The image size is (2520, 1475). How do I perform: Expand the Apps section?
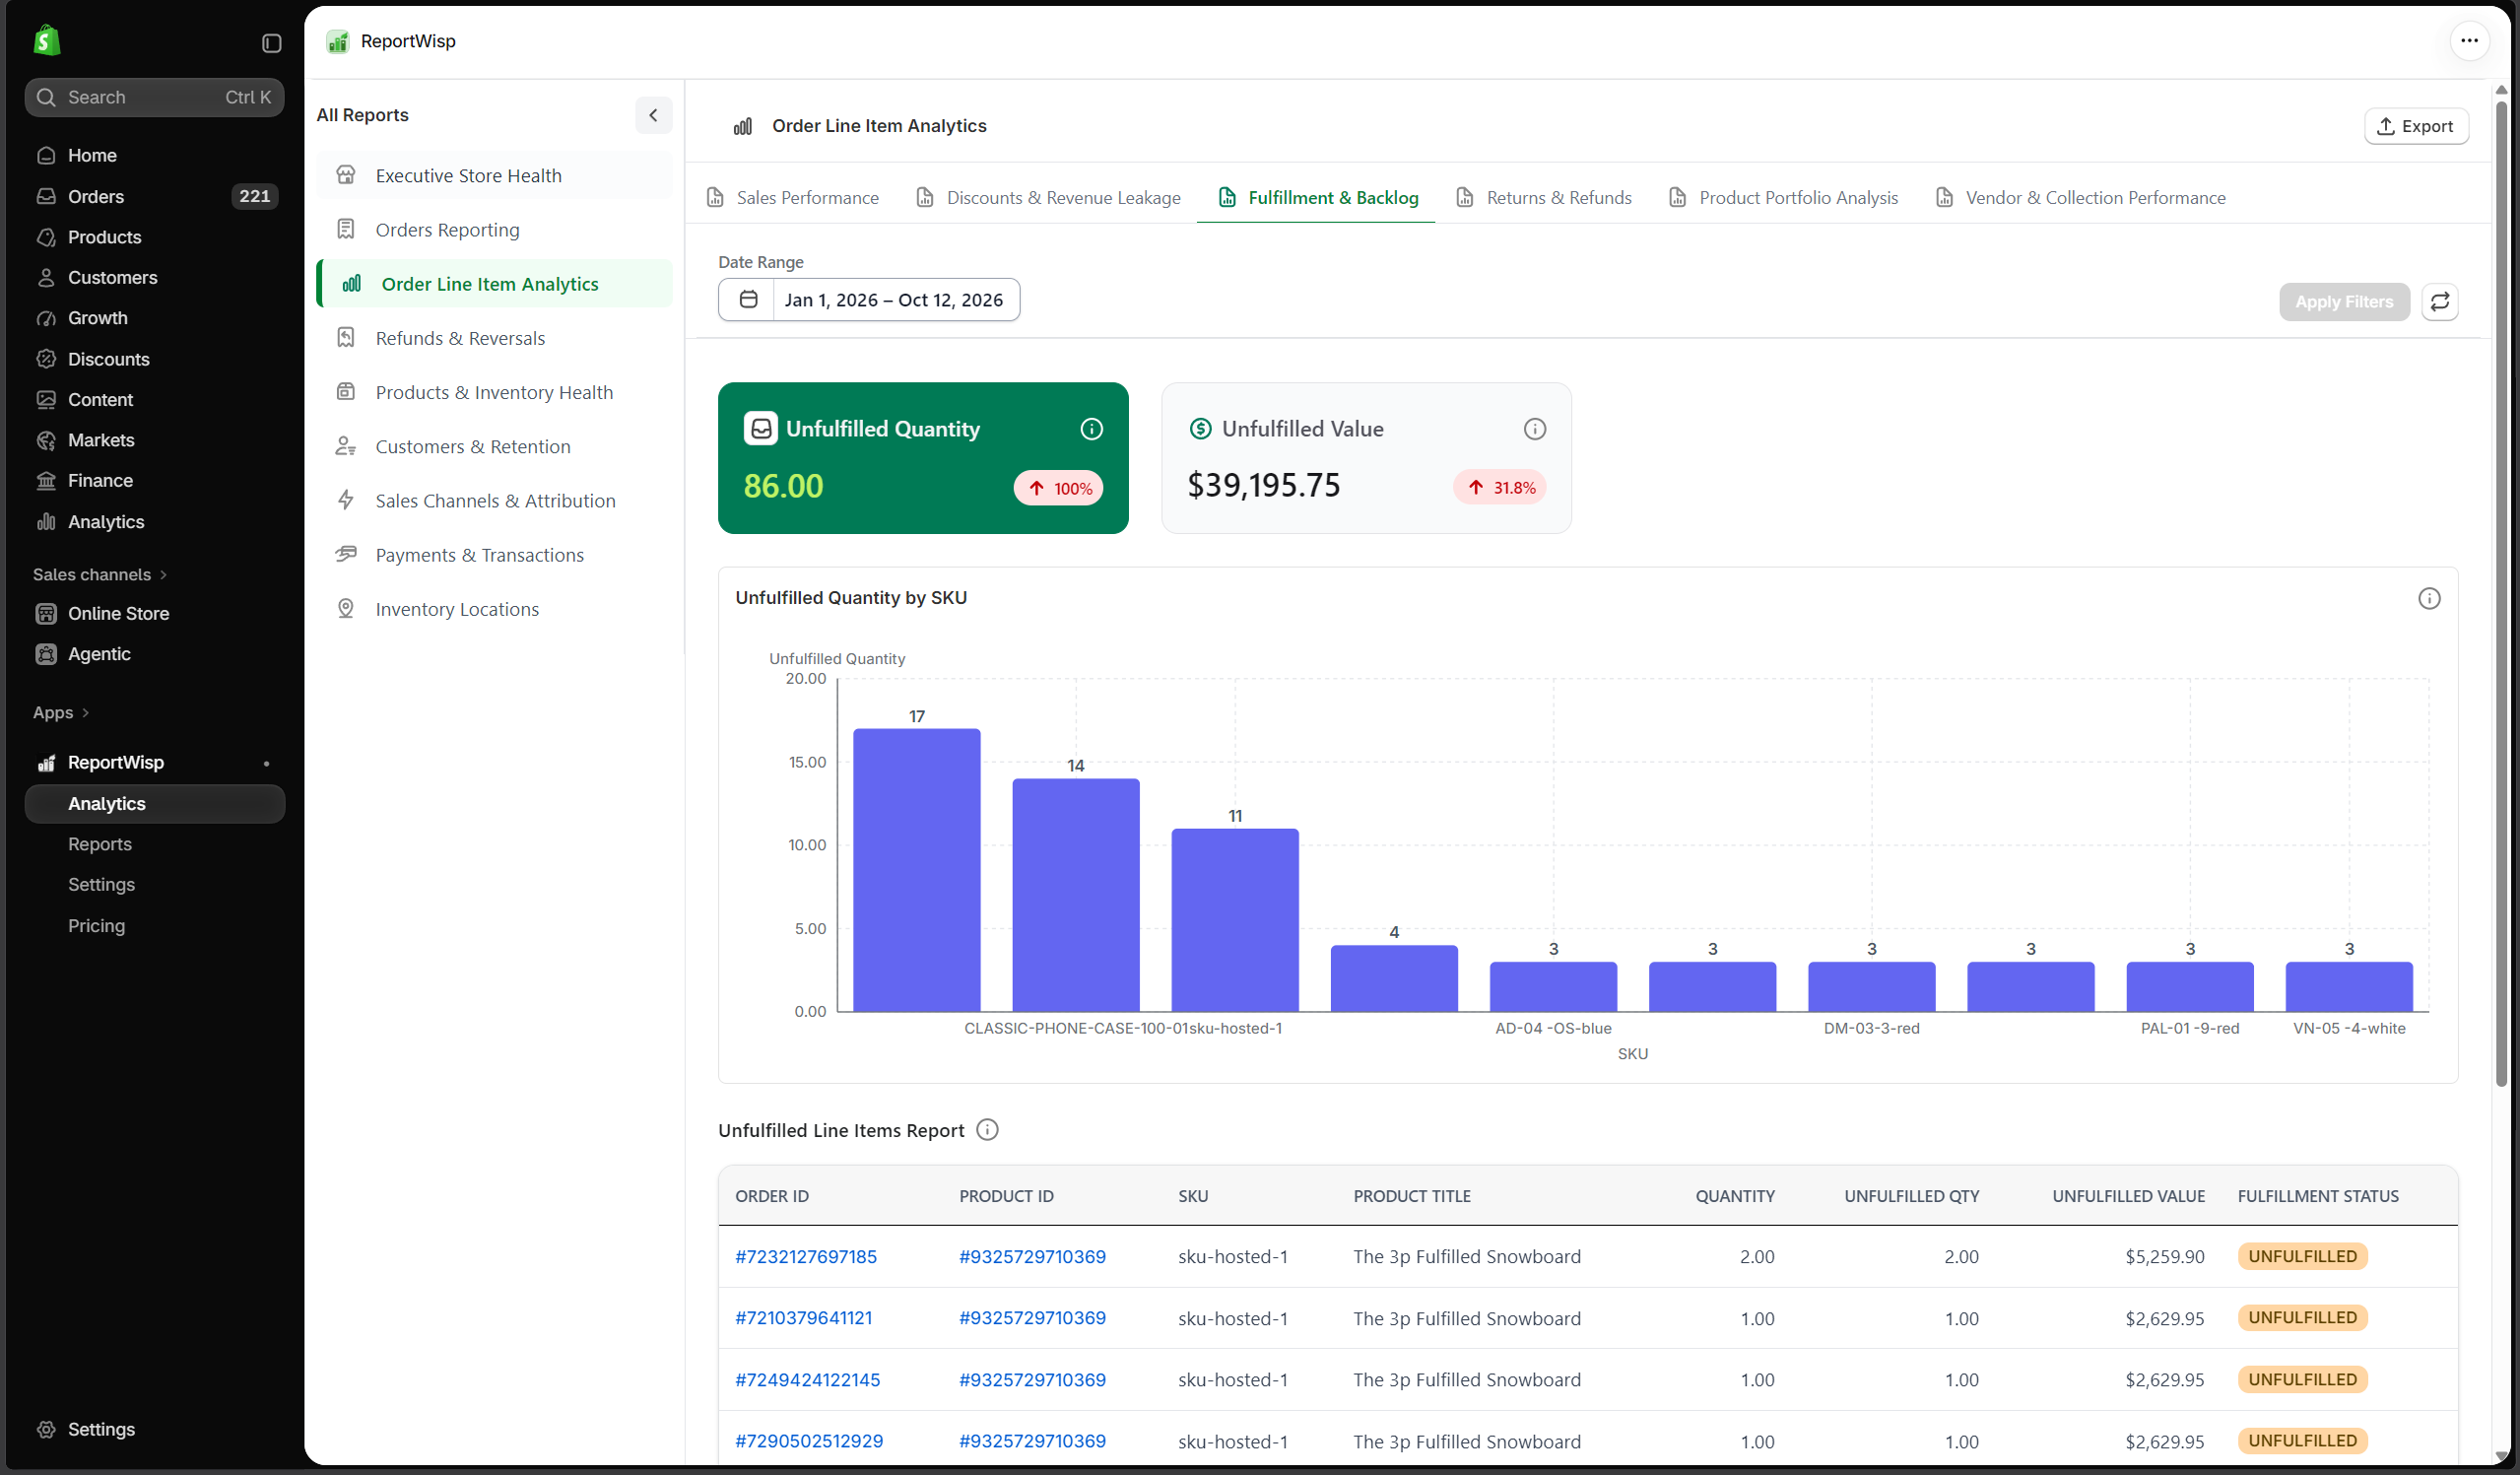point(61,712)
